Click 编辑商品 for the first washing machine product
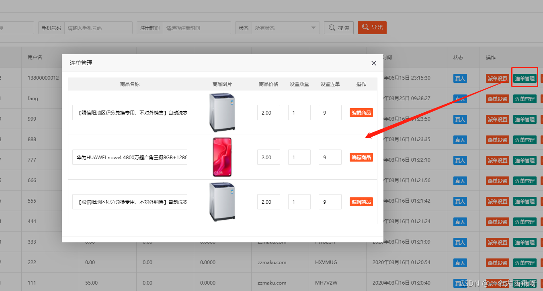The width and height of the screenshot is (543, 291). pyautogui.click(x=361, y=113)
